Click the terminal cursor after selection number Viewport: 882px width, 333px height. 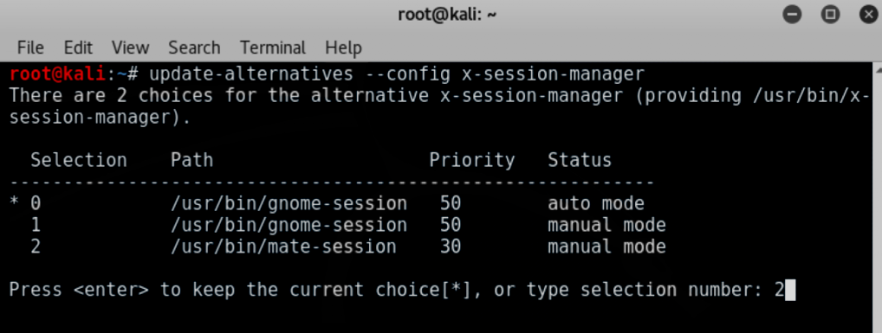(790, 291)
